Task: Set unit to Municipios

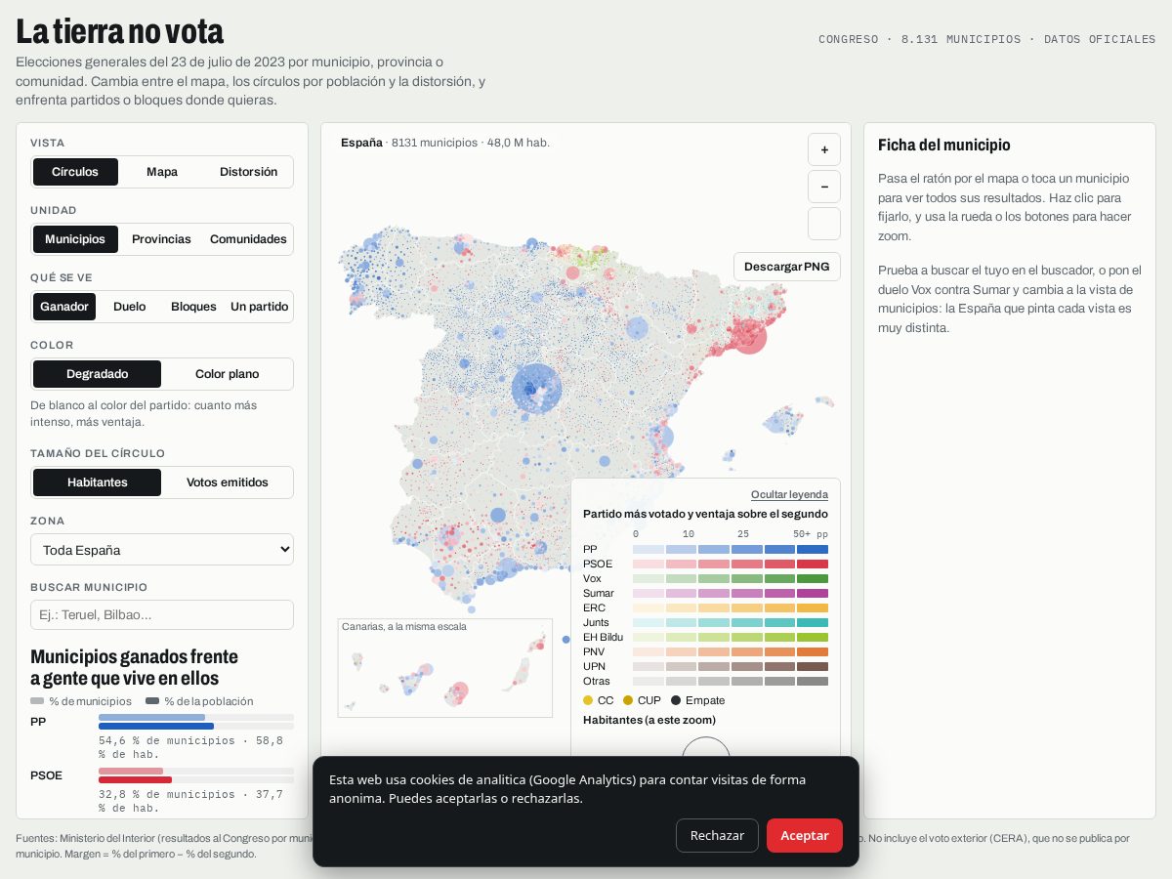Action: tap(75, 239)
